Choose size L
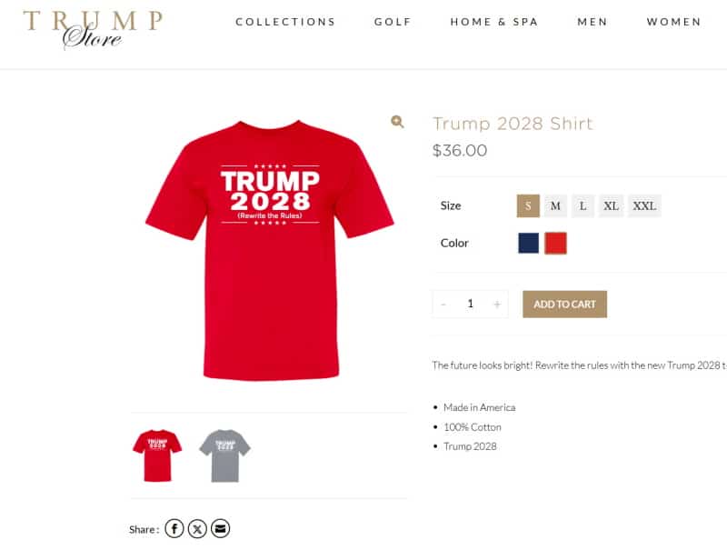 pyautogui.click(x=583, y=206)
